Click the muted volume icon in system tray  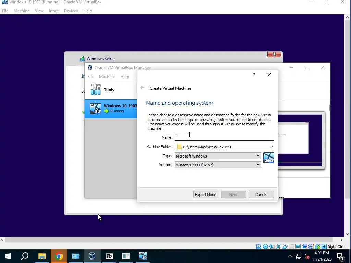click(306, 256)
